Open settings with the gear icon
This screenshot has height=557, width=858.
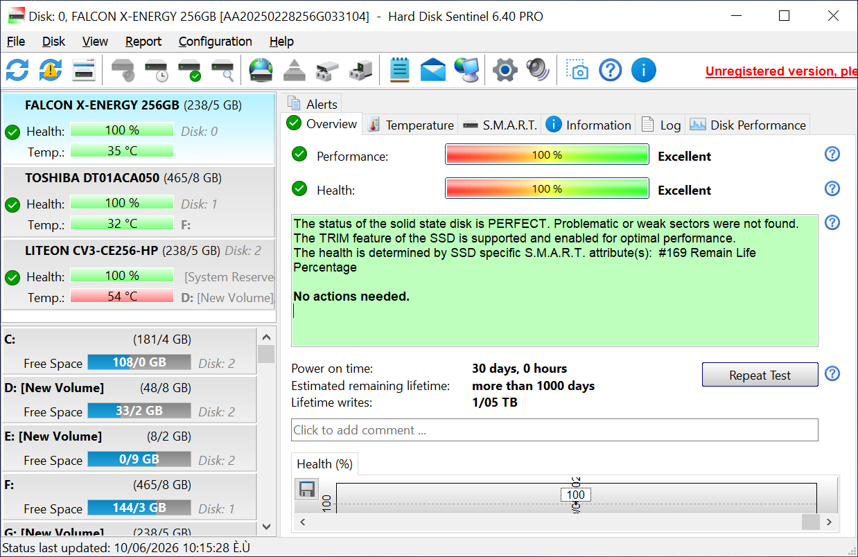[x=505, y=70]
